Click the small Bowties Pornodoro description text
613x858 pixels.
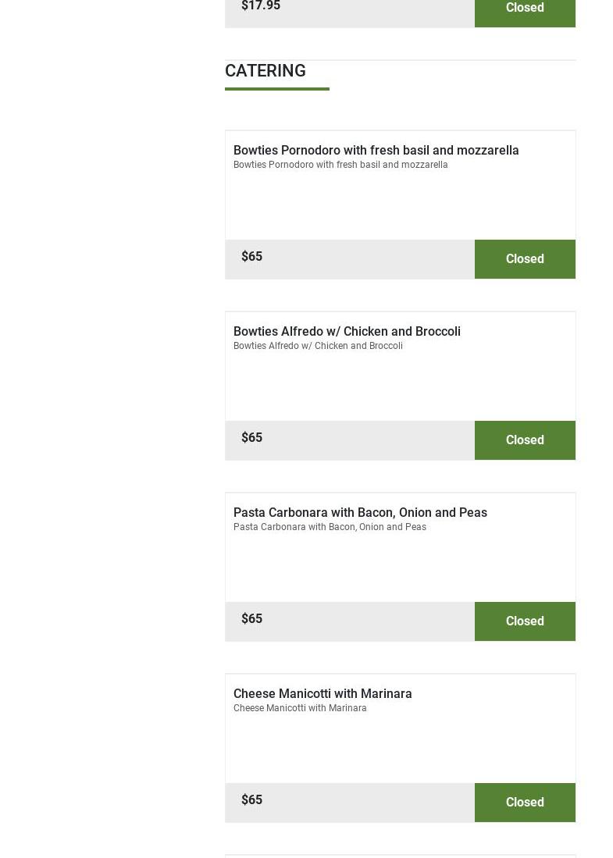340,165
